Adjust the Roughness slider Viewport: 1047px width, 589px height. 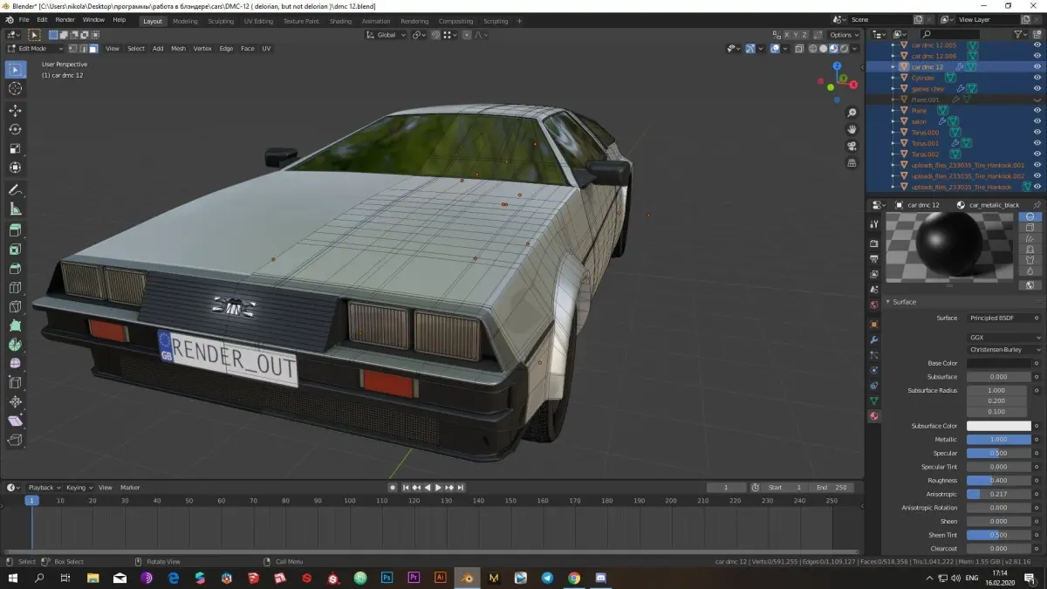coord(998,481)
